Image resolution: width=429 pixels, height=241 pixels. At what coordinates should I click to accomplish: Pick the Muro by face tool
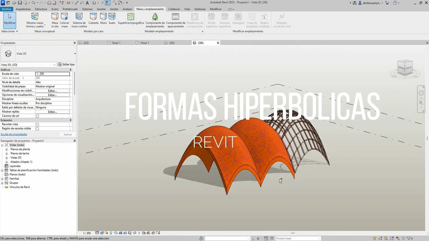tap(104, 19)
